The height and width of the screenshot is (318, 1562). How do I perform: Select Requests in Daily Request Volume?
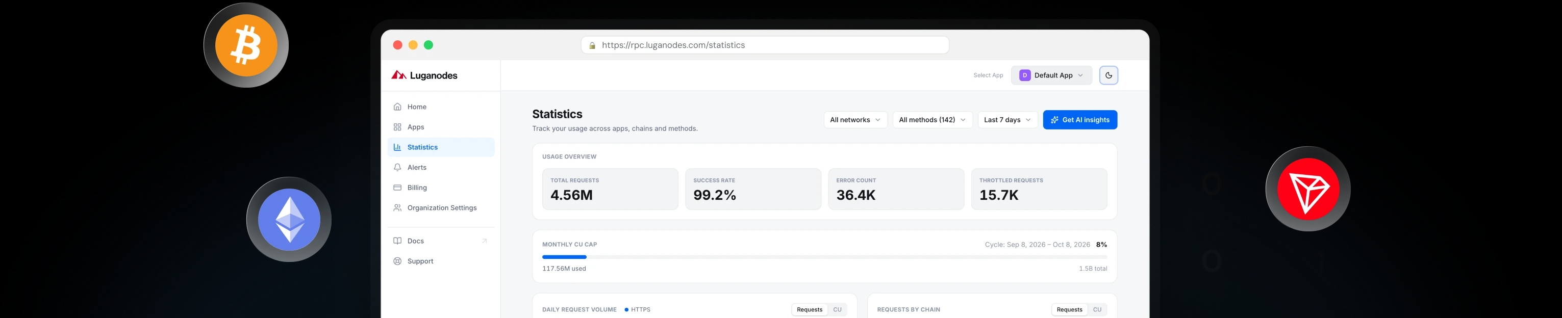[810, 309]
